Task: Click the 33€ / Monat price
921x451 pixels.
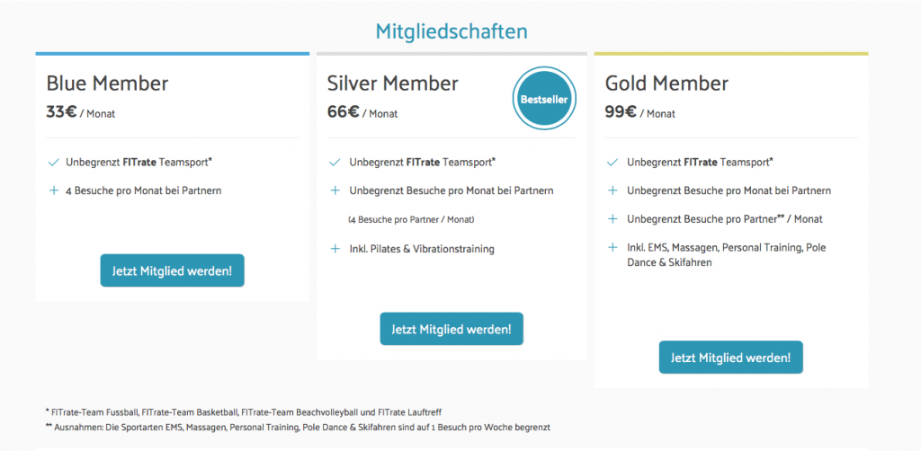Action: pos(81,113)
